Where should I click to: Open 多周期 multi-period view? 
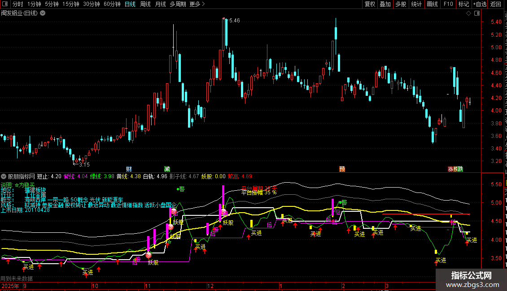point(178,4)
